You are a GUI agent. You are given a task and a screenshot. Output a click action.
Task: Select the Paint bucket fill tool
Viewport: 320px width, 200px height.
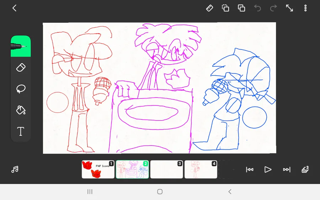21,110
